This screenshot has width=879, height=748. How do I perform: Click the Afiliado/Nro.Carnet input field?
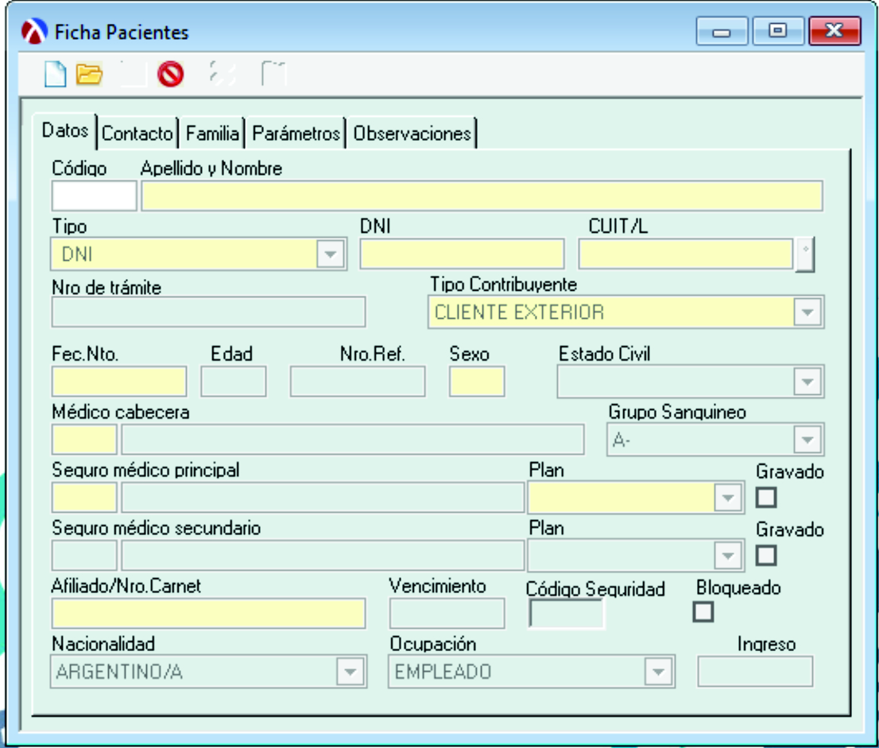click(208, 614)
